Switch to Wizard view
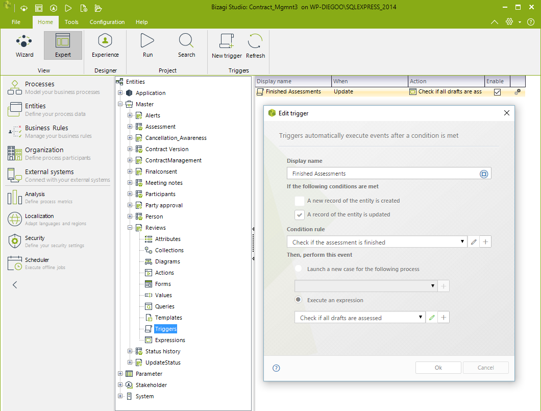Viewport: 541px width, 411px height. coord(24,45)
